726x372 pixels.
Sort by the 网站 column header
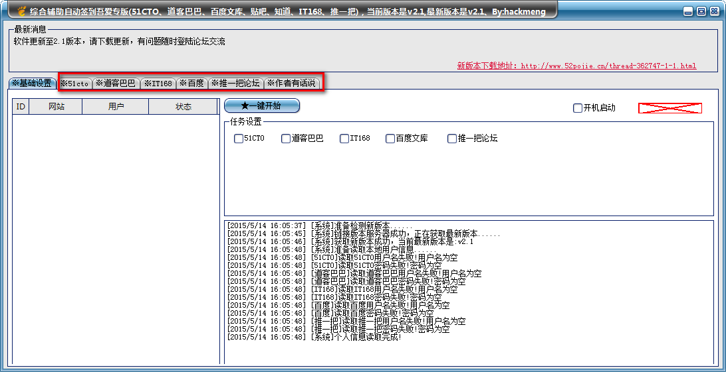point(56,107)
